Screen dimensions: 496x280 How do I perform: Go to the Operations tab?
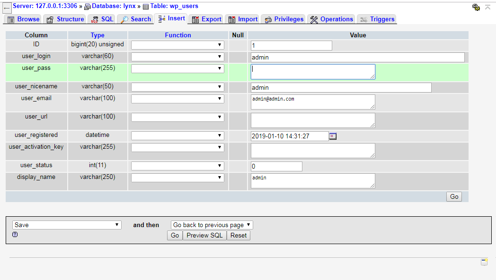coord(331,19)
